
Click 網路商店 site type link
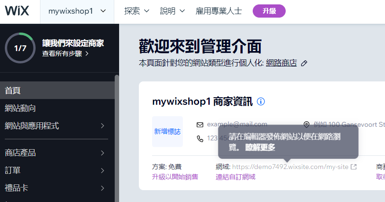tap(281, 63)
